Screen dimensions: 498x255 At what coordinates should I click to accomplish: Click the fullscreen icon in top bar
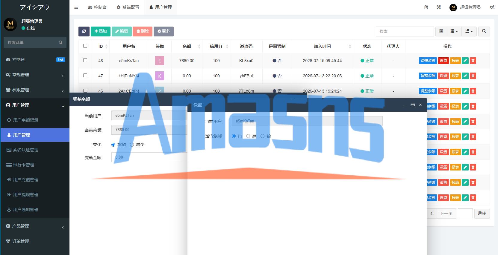(x=439, y=7)
